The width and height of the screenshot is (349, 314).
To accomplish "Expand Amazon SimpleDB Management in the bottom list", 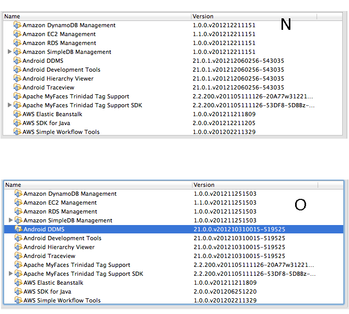I will (10, 220).
